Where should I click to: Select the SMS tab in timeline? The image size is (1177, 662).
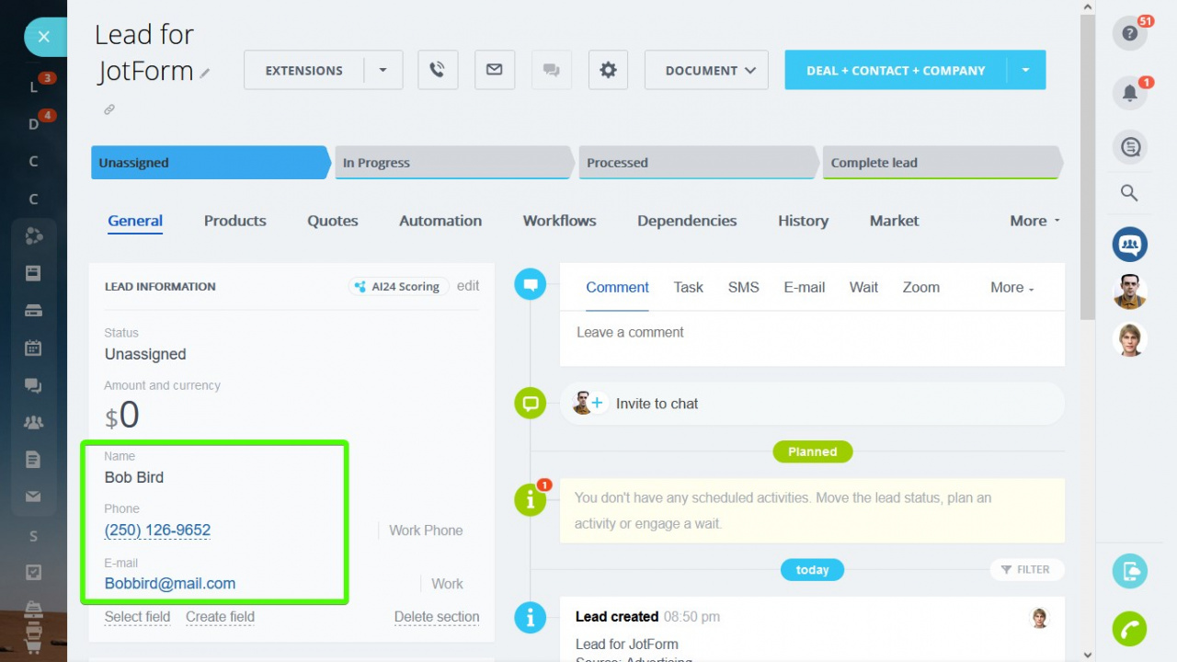coord(743,288)
